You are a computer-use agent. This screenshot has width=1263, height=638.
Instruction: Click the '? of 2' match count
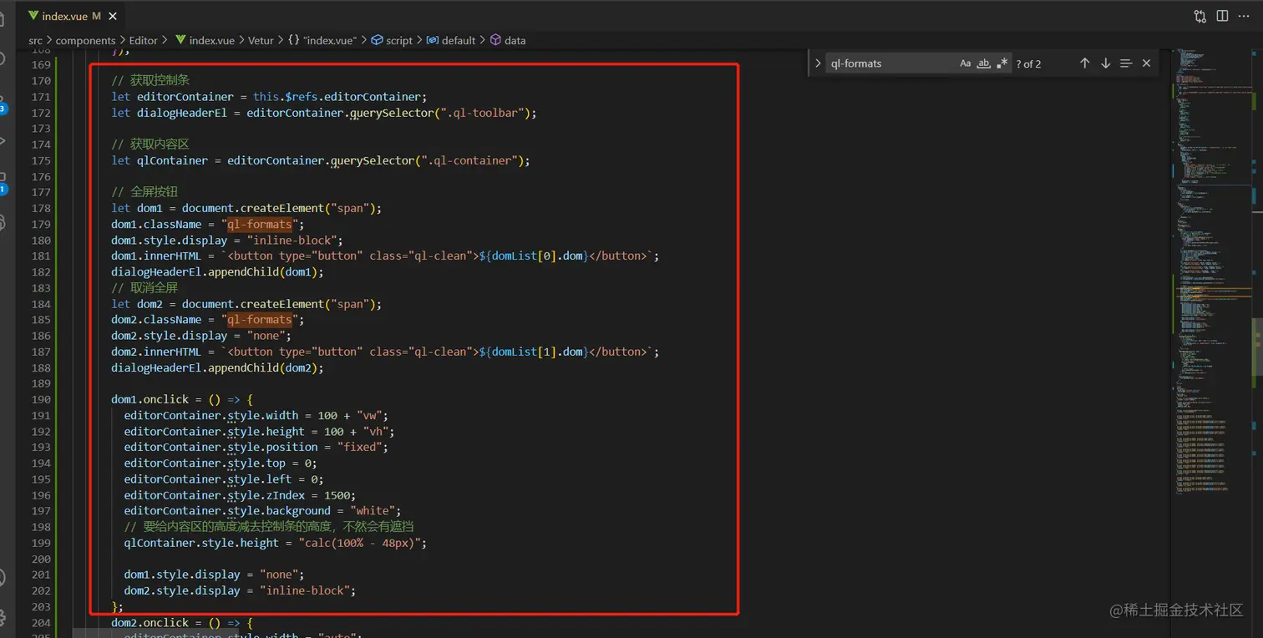(x=1028, y=63)
